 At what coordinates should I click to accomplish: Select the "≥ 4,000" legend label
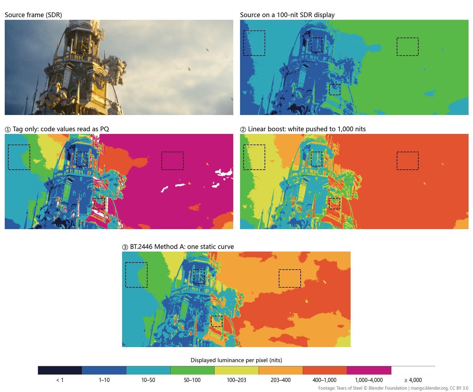tap(413, 380)
